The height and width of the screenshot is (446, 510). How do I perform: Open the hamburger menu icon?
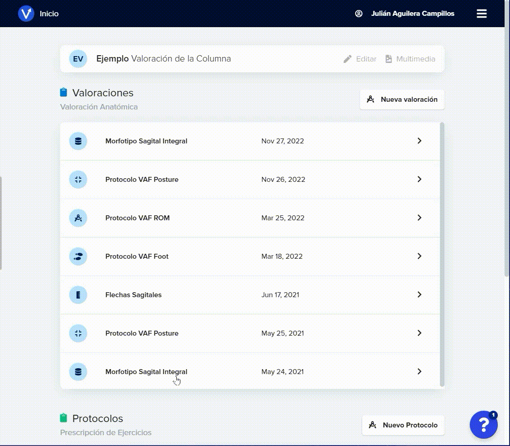point(482,14)
